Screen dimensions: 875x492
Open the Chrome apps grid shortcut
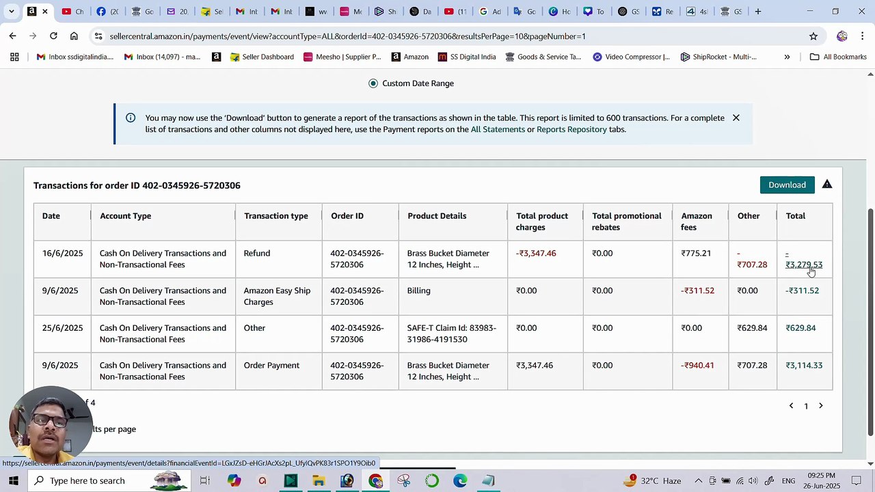click(14, 57)
